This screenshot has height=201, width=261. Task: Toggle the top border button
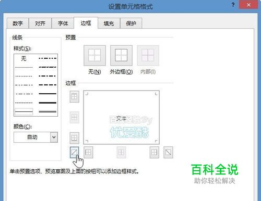[75, 96]
